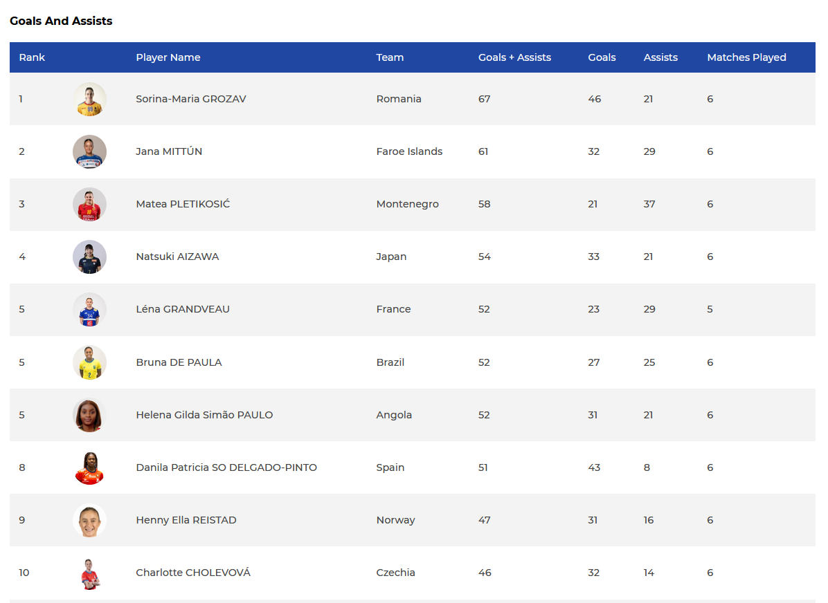
Task: Click Henny Ella Reistad's portrait
Action: coord(89,520)
